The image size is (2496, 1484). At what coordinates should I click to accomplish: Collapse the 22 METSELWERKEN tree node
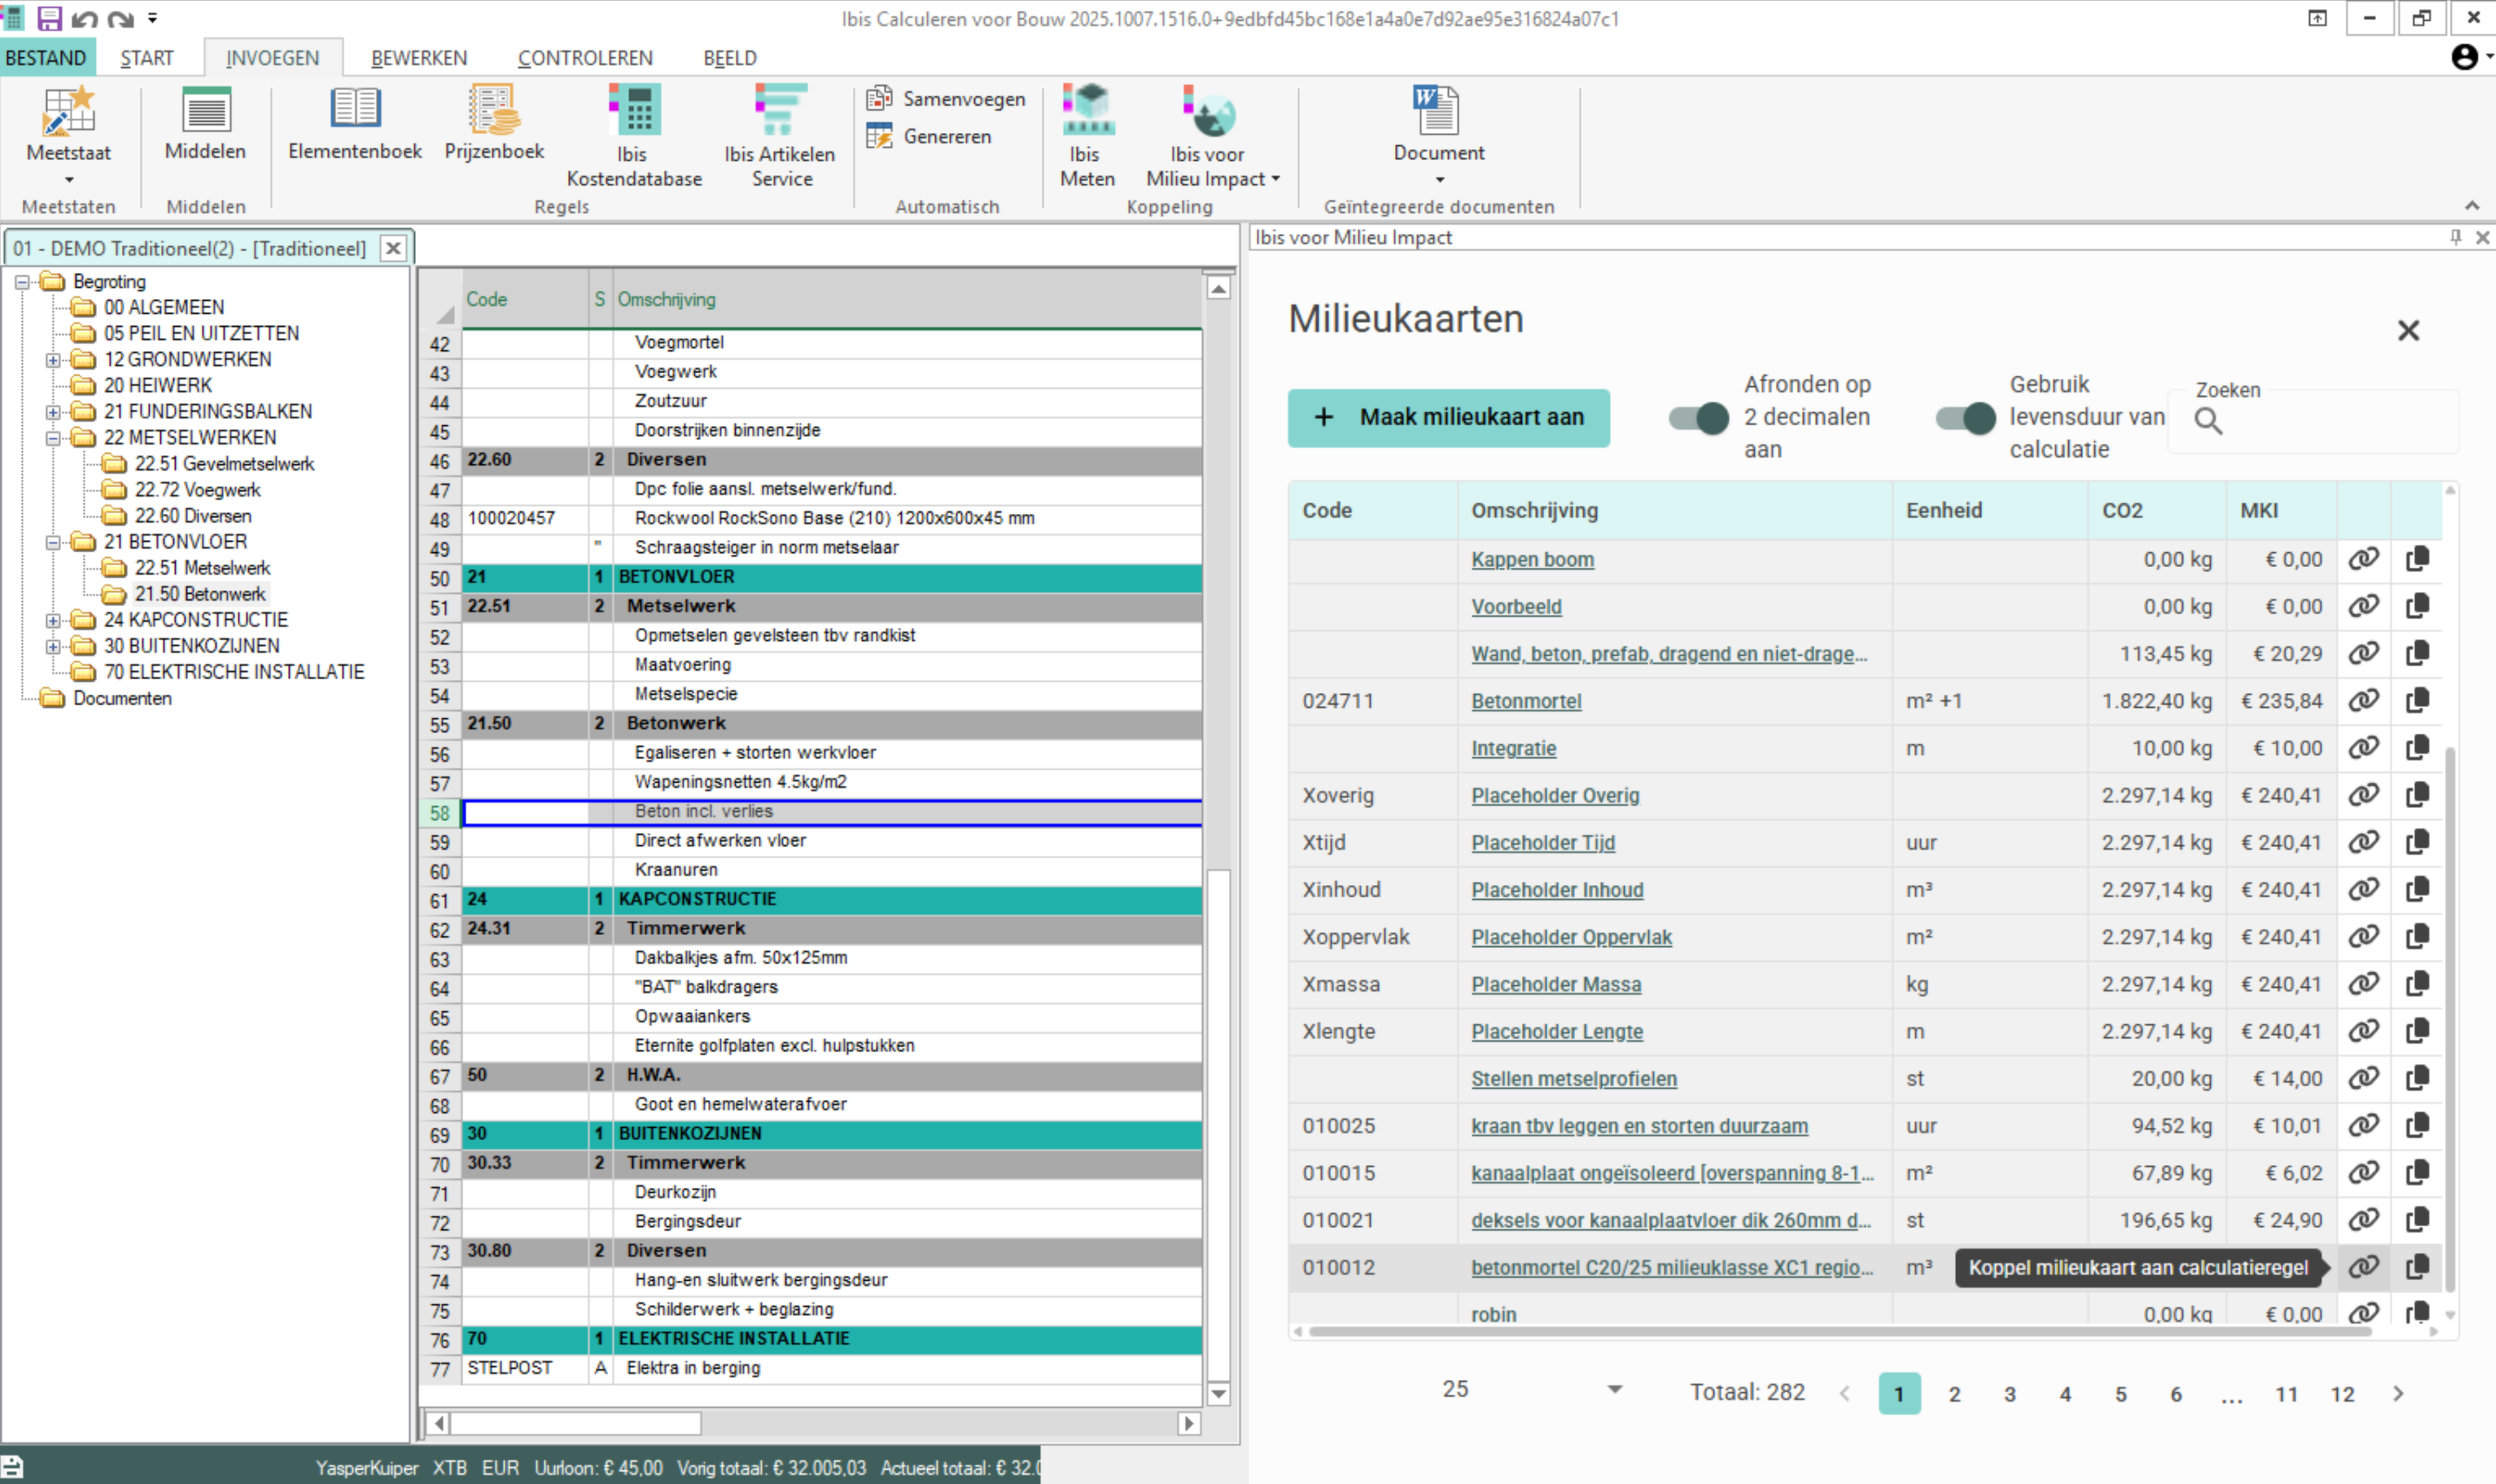pos(53,437)
